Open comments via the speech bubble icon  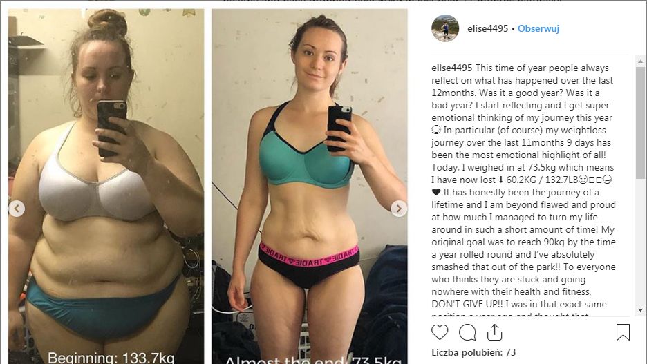(467, 332)
